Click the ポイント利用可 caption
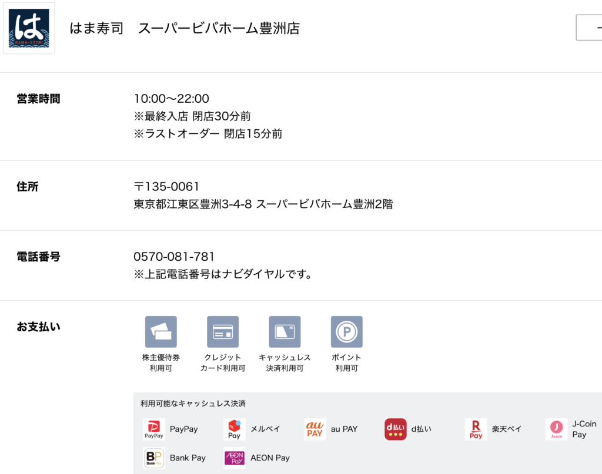The height and width of the screenshot is (474, 602). [x=347, y=363]
